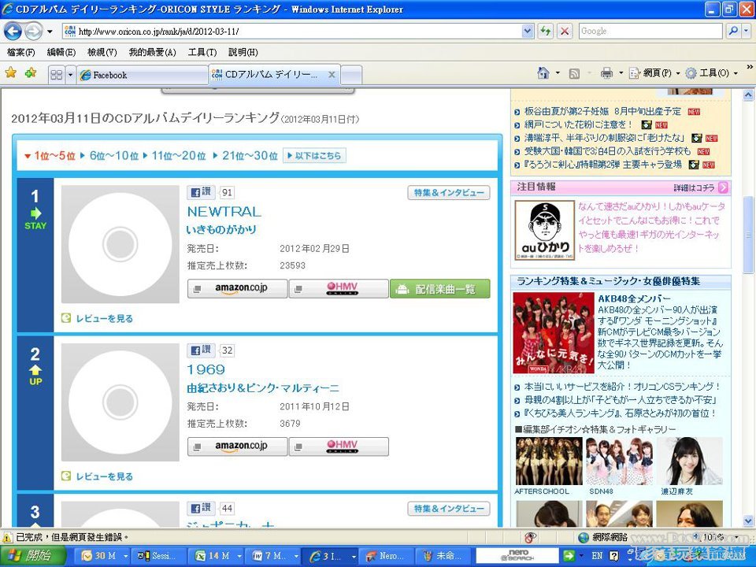Click the red X Stop loading icon
756x567 pixels.
[564, 31]
